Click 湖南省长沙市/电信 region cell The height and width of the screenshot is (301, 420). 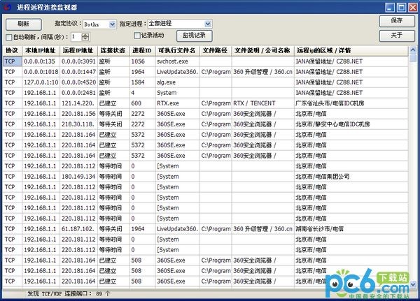pos(351,229)
